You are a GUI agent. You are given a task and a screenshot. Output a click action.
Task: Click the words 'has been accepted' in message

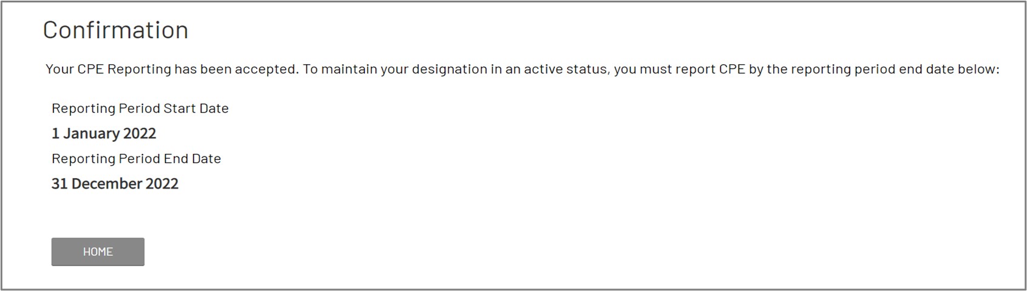pyautogui.click(x=237, y=69)
